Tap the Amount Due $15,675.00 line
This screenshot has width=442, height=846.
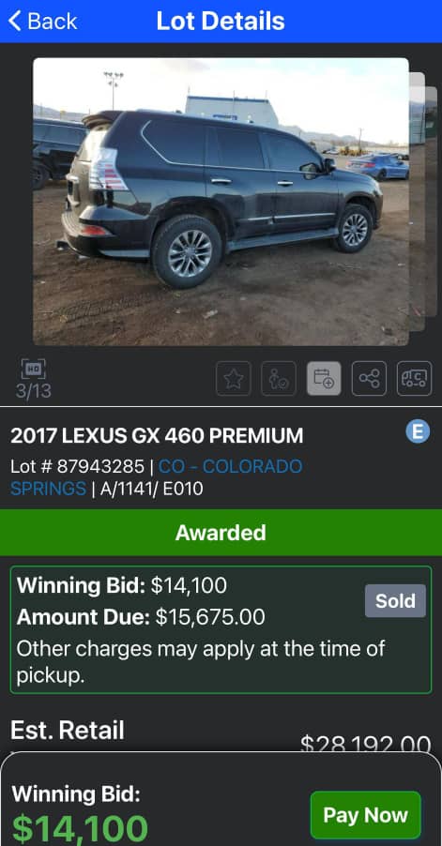point(141,617)
